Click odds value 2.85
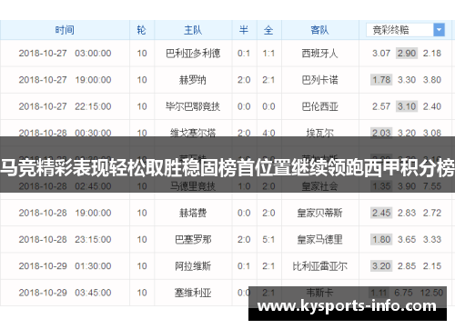The image size is (455, 329). (407, 266)
